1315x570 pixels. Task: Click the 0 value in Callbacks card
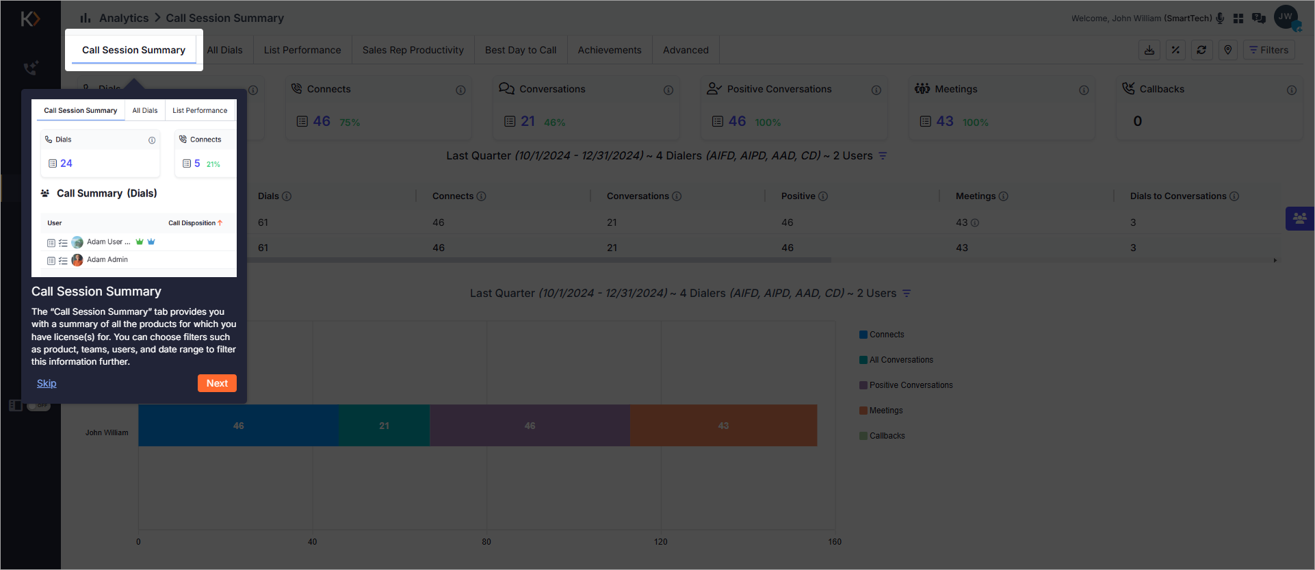[1138, 121]
